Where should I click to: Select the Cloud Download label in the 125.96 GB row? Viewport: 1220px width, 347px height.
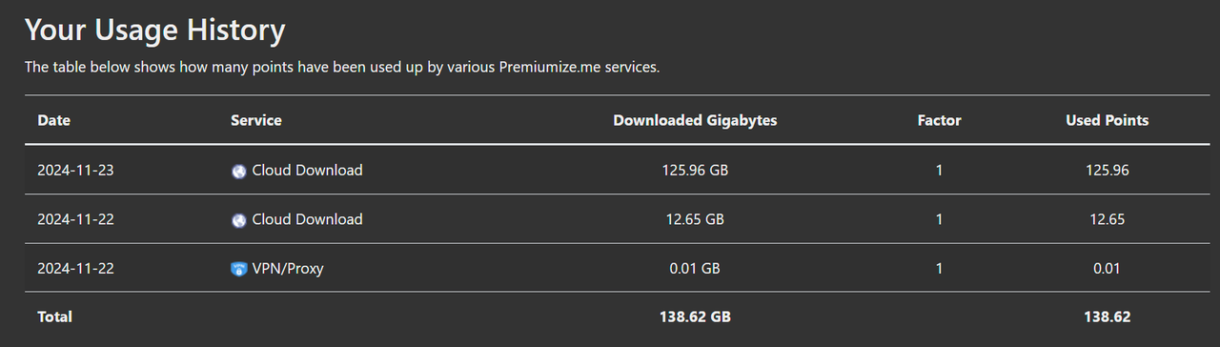coord(307,171)
